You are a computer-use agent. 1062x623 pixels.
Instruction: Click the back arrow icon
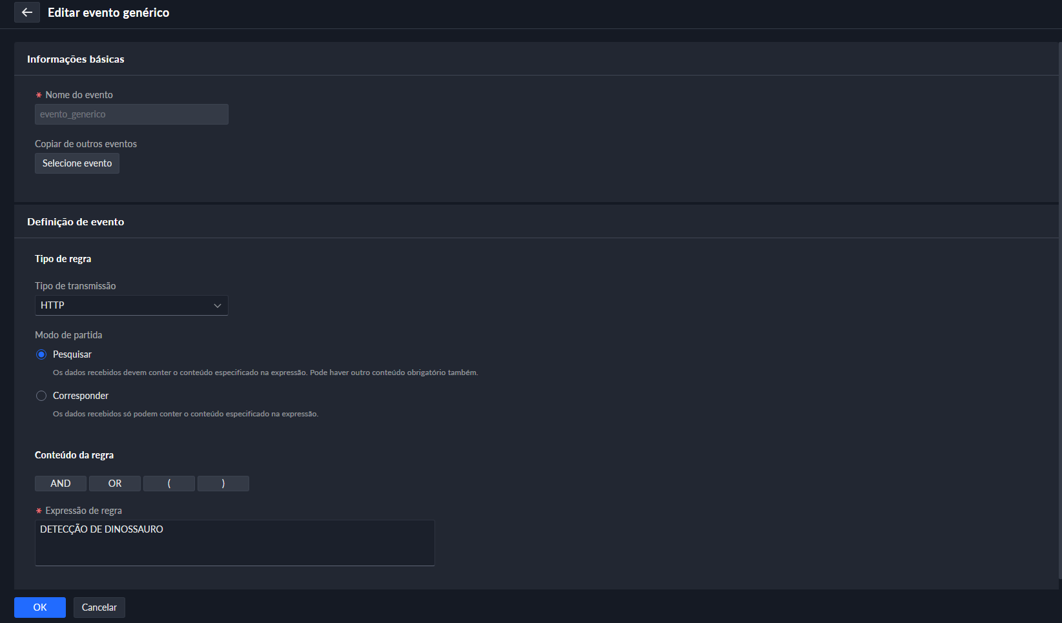coord(27,12)
